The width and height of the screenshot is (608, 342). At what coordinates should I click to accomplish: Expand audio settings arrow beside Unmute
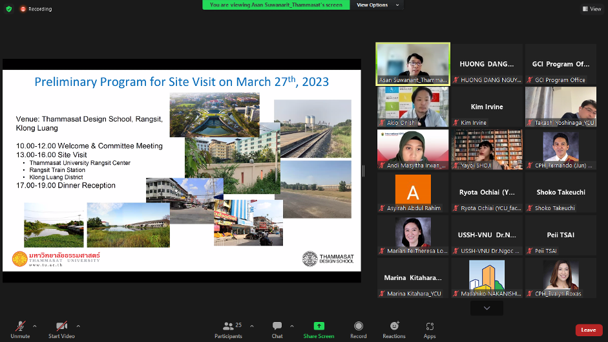click(34, 326)
